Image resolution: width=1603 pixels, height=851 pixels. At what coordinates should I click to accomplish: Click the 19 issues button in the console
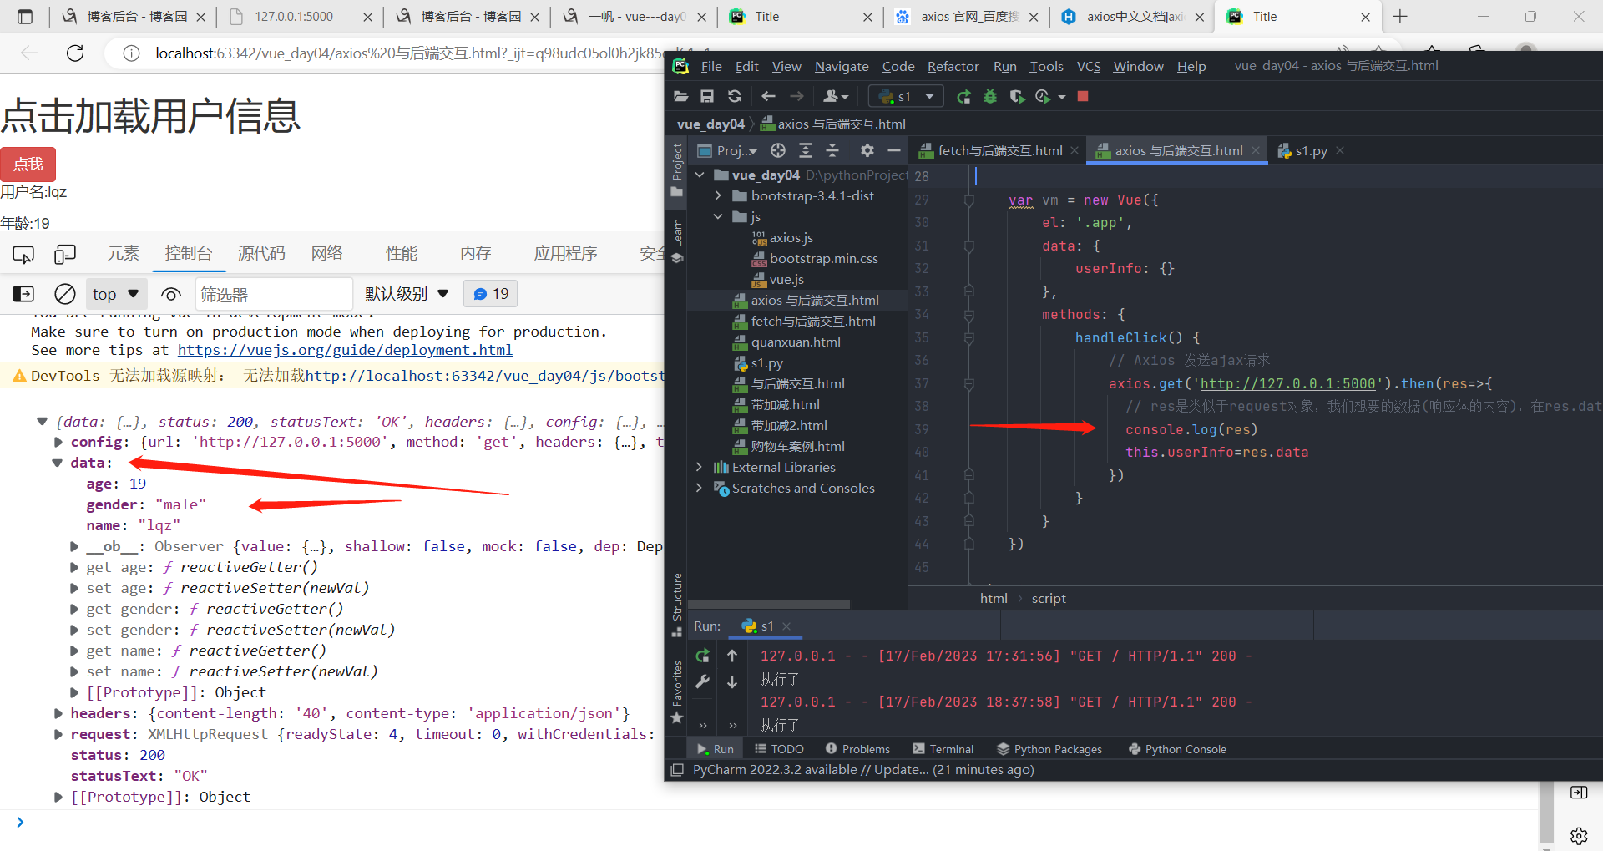(491, 294)
